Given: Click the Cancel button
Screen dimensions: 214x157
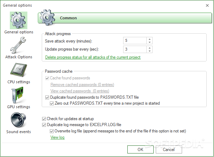Looking at the screenshot, I should 169,150.
